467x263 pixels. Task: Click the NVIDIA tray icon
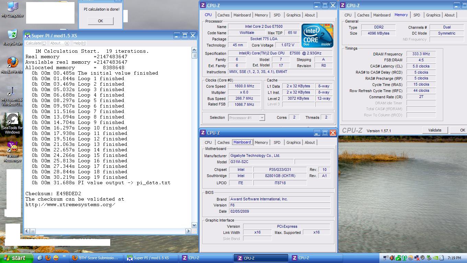click(x=435, y=258)
